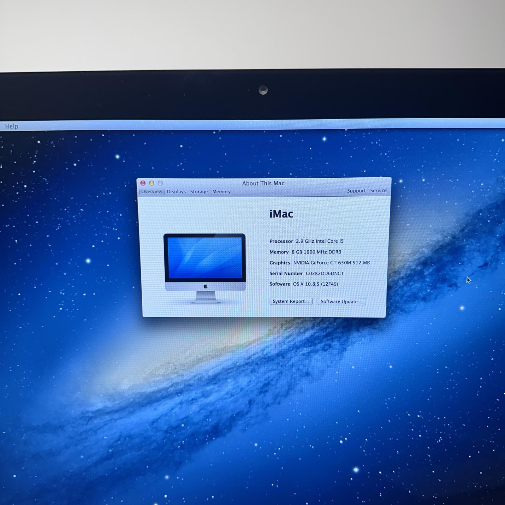Select the Overview tab

point(151,192)
